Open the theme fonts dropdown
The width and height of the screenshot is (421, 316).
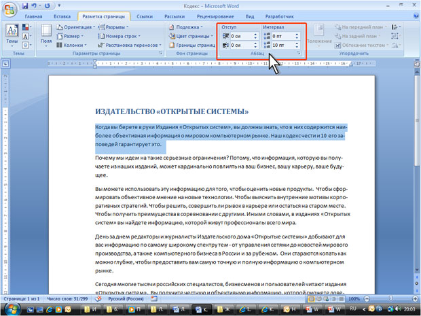point(26,36)
